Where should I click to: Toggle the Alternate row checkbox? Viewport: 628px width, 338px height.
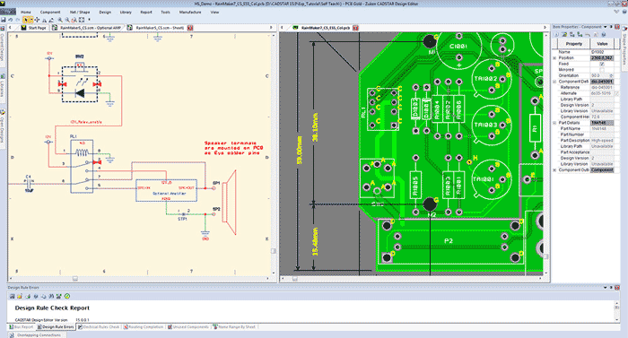tap(616, 93)
